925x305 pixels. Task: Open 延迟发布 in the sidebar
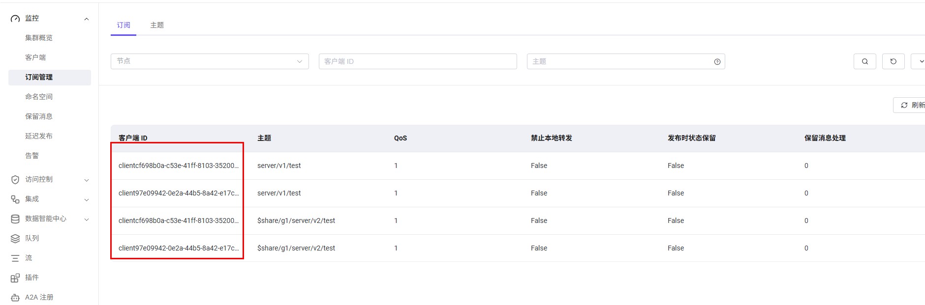[x=39, y=136]
